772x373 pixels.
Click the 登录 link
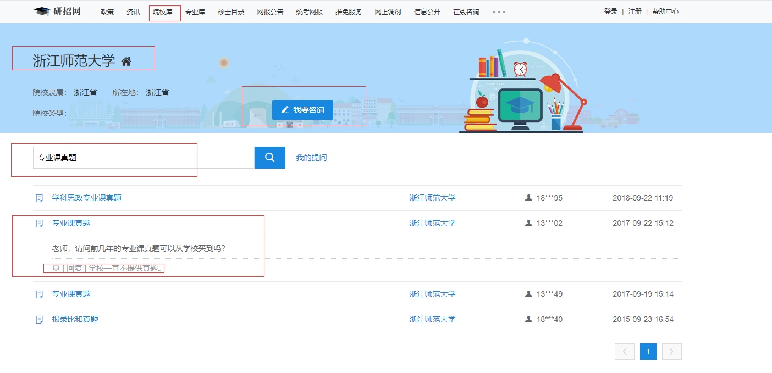click(610, 12)
